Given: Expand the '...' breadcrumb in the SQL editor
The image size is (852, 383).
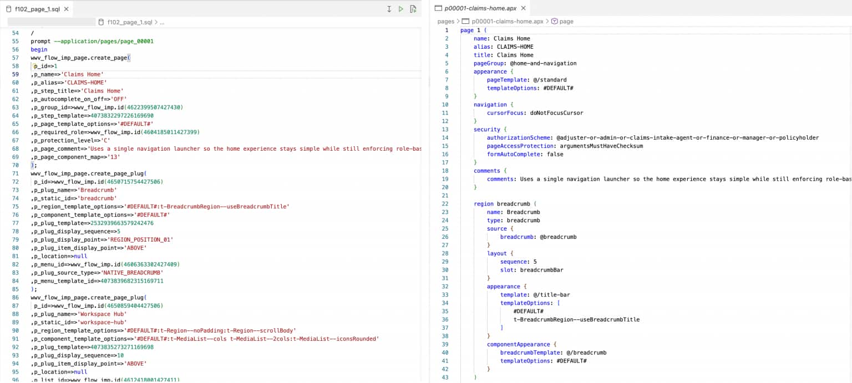Looking at the screenshot, I should 161,22.
